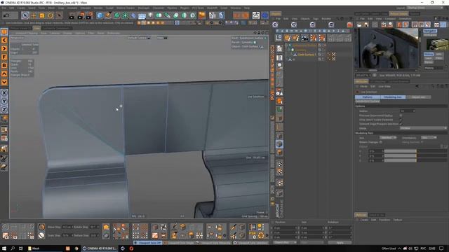Open the Edit Render Settings icon
The height and width of the screenshot is (252, 449).
pyautogui.click(x=90, y=15)
